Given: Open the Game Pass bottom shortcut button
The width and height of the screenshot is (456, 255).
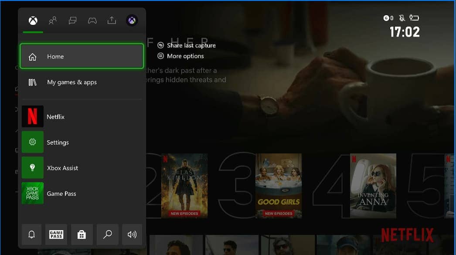Looking at the screenshot, I should pos(56,235).
